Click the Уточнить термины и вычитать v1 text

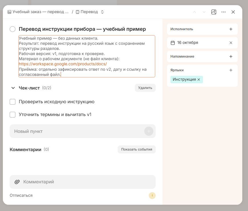coord(55,114)
